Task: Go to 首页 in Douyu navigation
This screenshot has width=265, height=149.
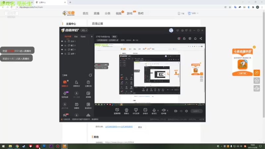Action: (85, 13)
